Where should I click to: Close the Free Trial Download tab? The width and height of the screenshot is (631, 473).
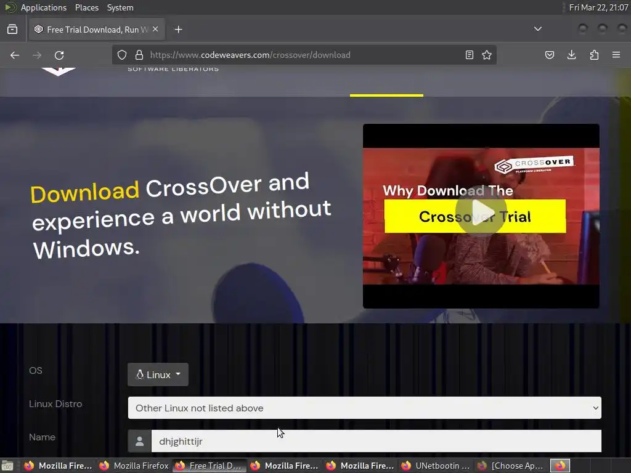(155, 29)
